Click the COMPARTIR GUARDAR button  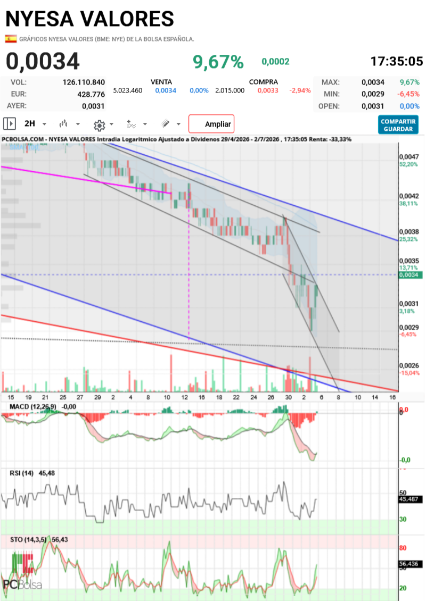pos(398,125)
